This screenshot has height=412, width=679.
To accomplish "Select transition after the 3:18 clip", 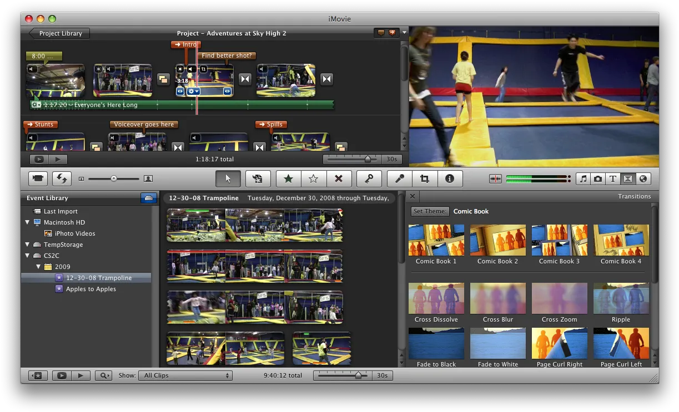I will 245,79.
